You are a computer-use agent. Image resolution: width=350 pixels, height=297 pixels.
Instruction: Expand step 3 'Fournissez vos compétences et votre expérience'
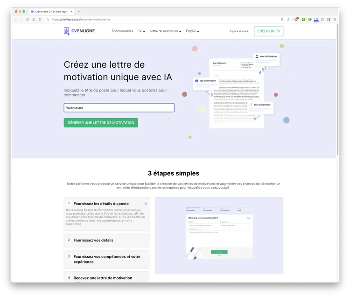click(106, 259)
